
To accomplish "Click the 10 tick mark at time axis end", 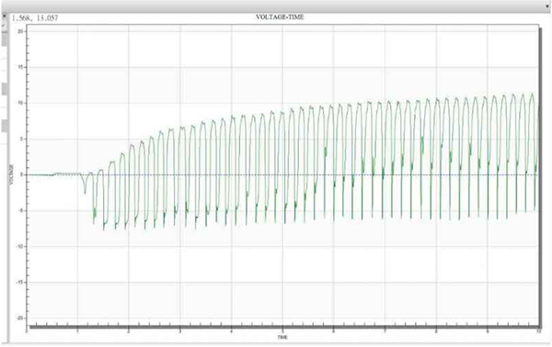I will [x=538, y=331].
